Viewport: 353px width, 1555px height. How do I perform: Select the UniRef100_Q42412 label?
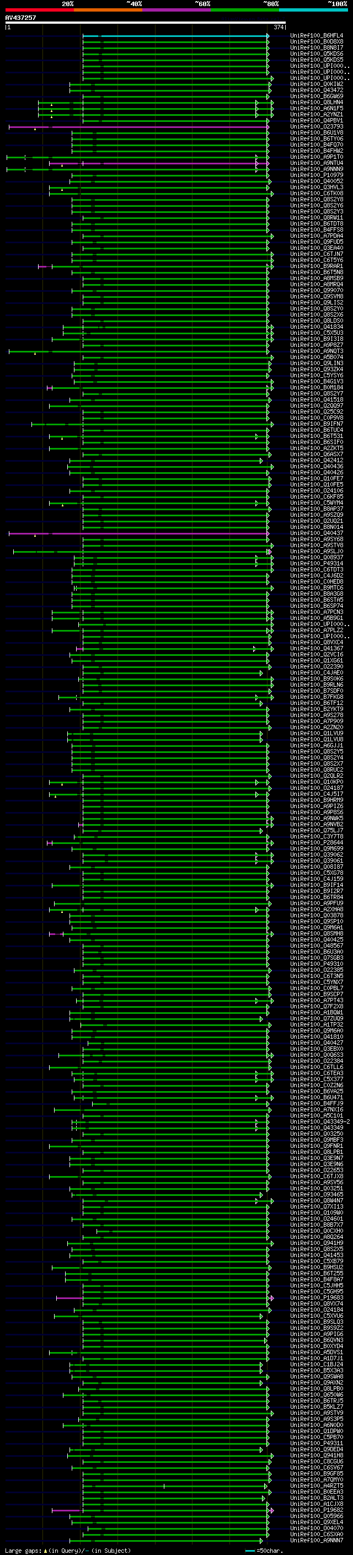[x=316, y=461]
